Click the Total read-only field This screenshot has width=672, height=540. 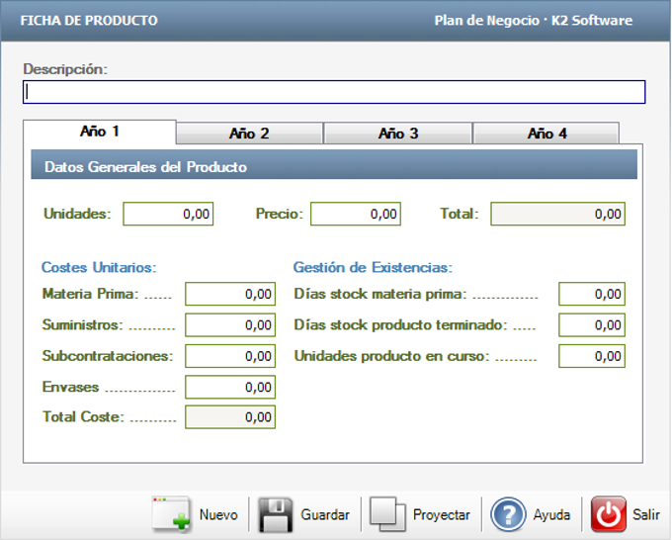557,214
